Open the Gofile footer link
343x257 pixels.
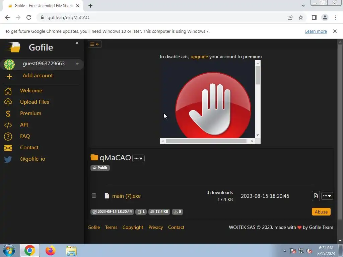(94, 228)
